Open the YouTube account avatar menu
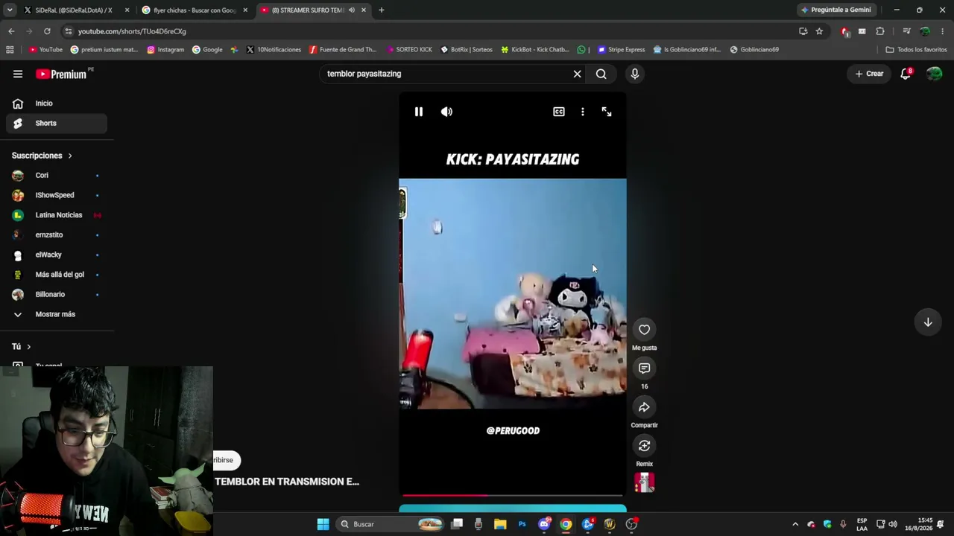This screenshot has width=954, height=536. coord(935,74)
